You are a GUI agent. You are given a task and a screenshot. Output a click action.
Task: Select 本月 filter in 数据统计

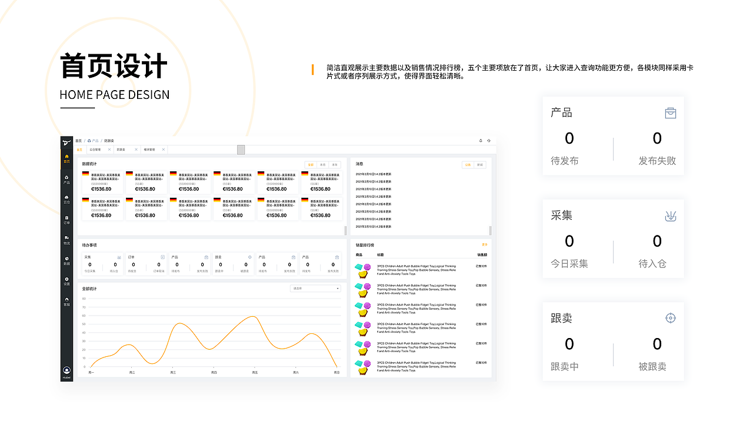click(x=322, y=165)
